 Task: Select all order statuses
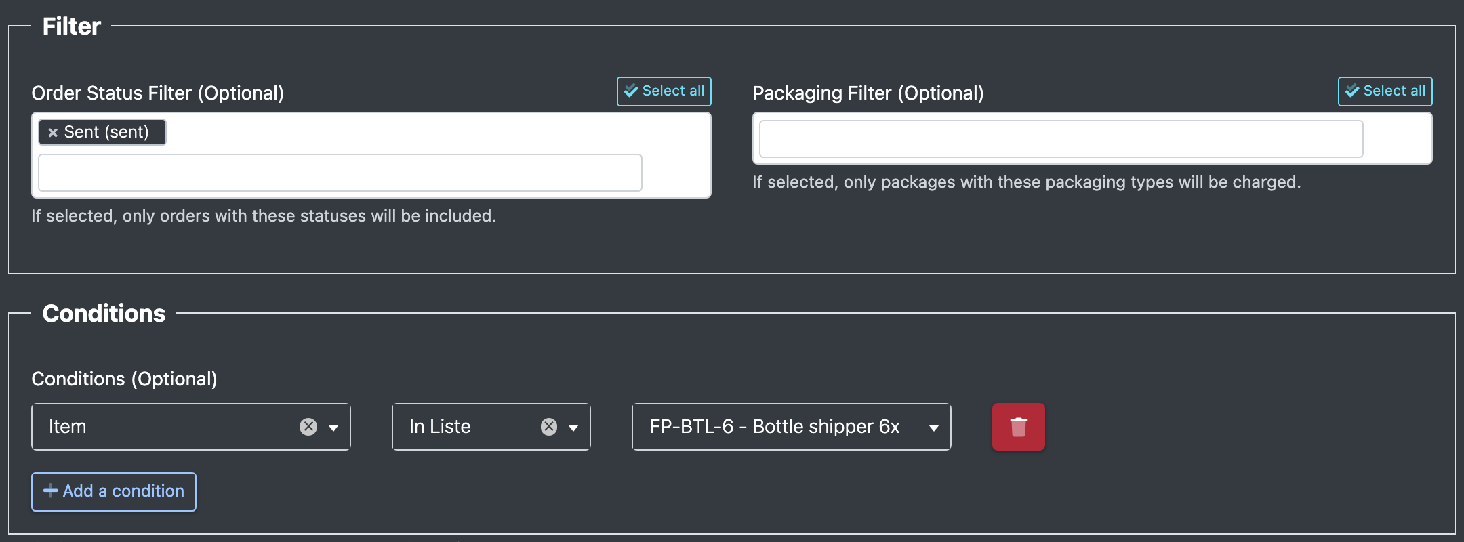(664, 91)
